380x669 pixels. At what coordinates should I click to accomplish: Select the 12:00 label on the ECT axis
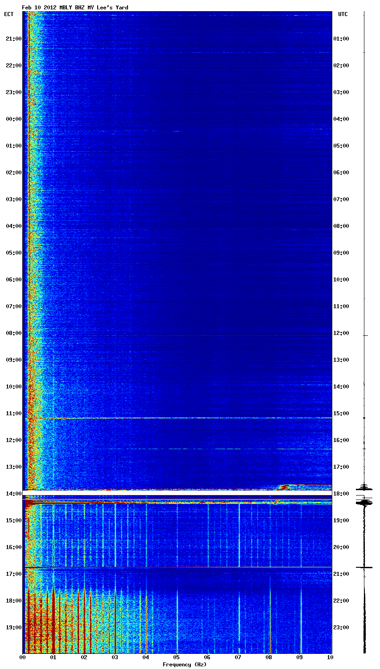(13, 440)
